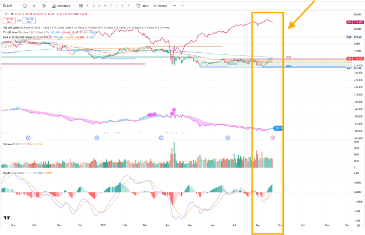Start bar Replay mode
365x235 pixels.
click(x=160, y=6)
